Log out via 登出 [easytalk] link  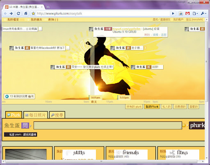(x=194, y=19)
